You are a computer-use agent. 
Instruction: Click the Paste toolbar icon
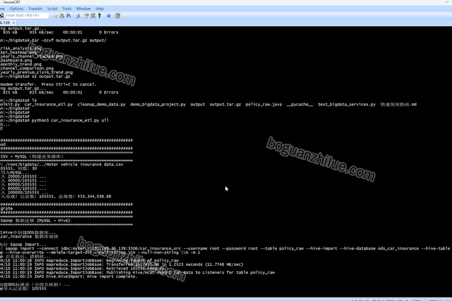coord(62,16)
